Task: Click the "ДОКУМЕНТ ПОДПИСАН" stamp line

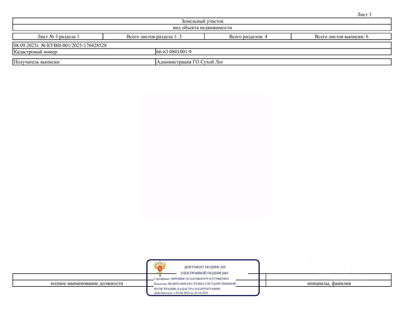Action: pyautogui.click(x=205, y=267)
